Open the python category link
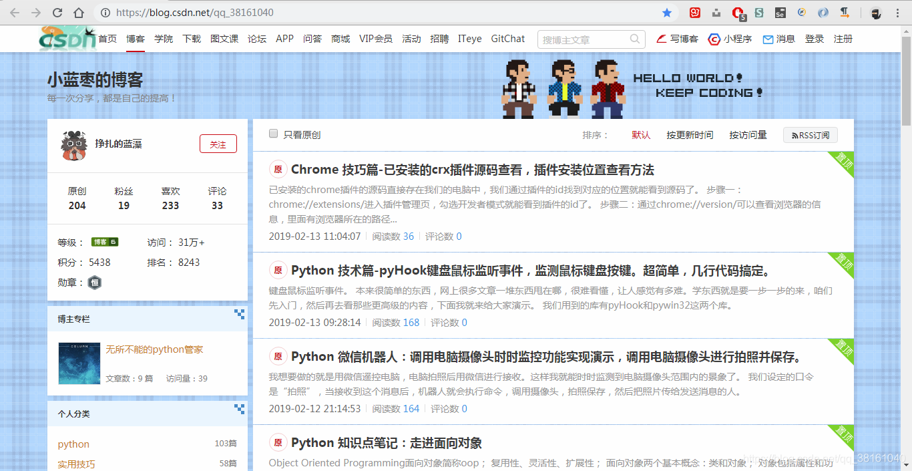Viewport: 912px width, 471px height. tap(73, 444)
